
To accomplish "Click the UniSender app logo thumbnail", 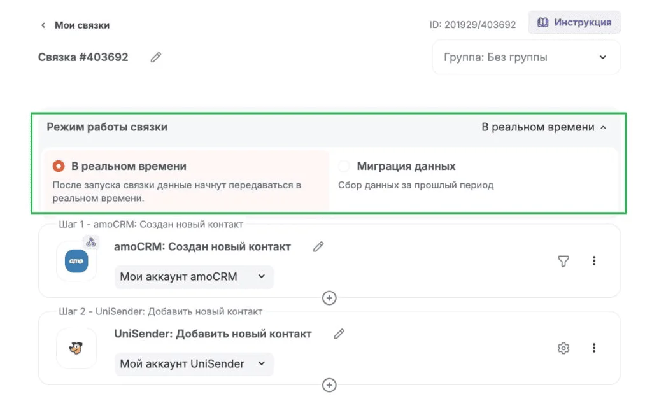I will pyautogui.click(x=76, y=348).
